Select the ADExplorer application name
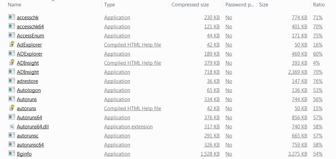The image size is (336, 159). (x=29, y=54)
